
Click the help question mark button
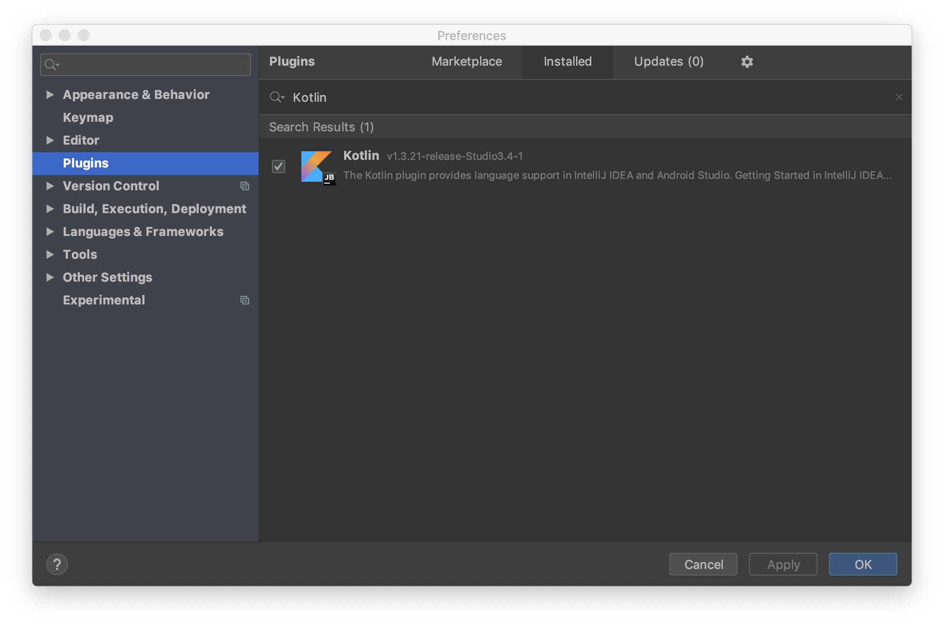(x=57, y=564)
